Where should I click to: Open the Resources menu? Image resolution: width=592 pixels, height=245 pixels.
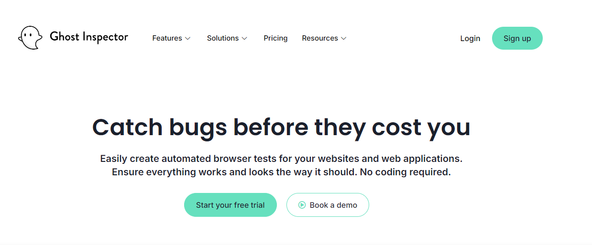[319, 38]
